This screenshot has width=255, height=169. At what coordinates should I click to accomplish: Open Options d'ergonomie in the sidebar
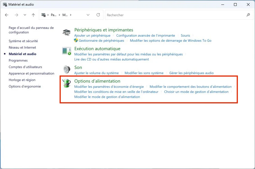[25, 86]
